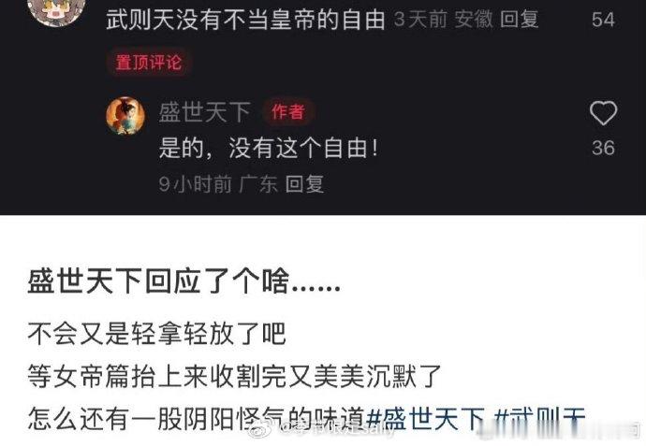Tap the red 作者 badge
646x446 pixels.
pyautogui.click(x=288, y=111)
